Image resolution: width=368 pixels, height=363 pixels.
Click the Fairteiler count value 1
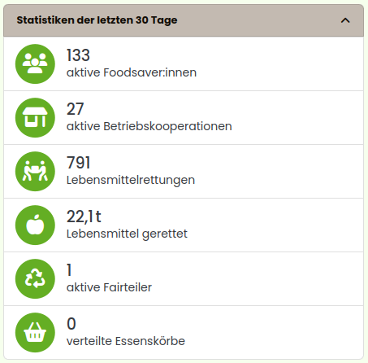tap(69, 270)
